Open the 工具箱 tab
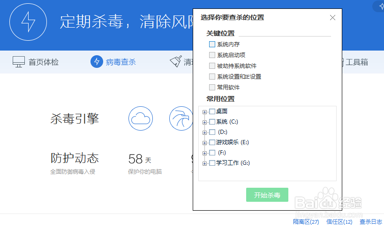Viewport: 384px width, 228px height. 356,62
